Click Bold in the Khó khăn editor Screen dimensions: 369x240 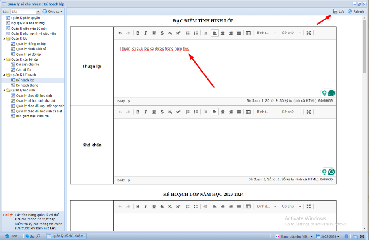[138, 112]
